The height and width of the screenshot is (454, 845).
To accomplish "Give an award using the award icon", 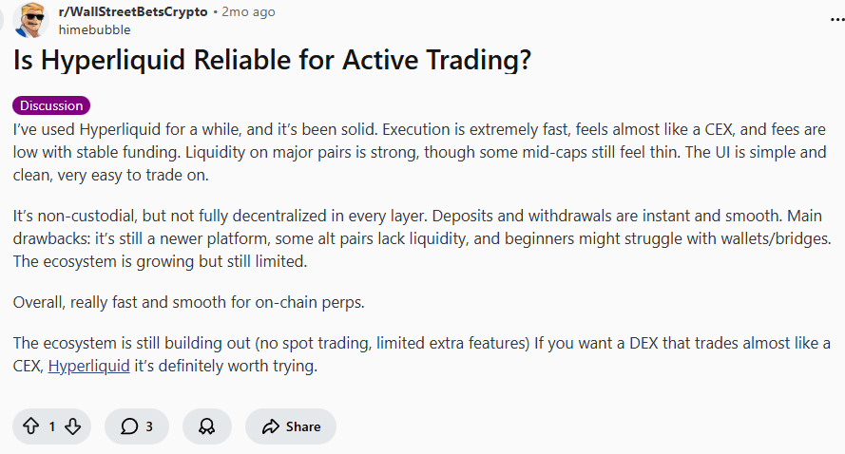I will [x=206, y=426].
